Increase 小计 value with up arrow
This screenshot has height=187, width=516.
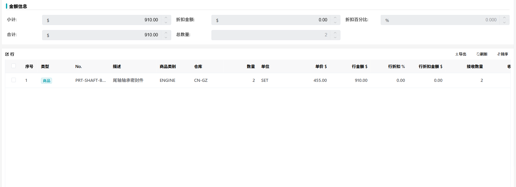point(166,18)
